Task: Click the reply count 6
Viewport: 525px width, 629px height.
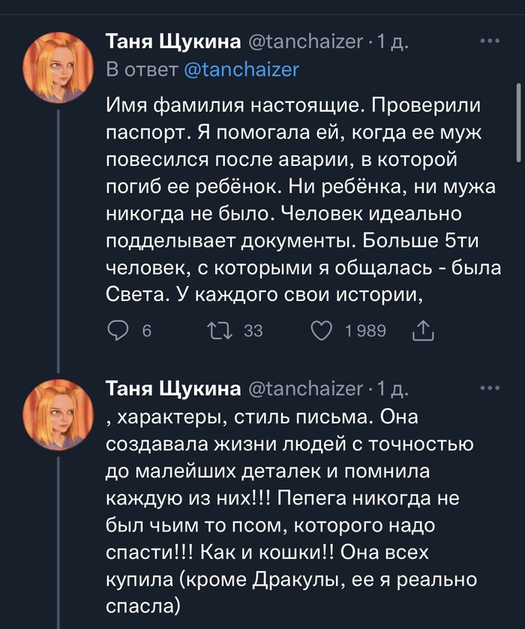Action: tap(147, 331)
